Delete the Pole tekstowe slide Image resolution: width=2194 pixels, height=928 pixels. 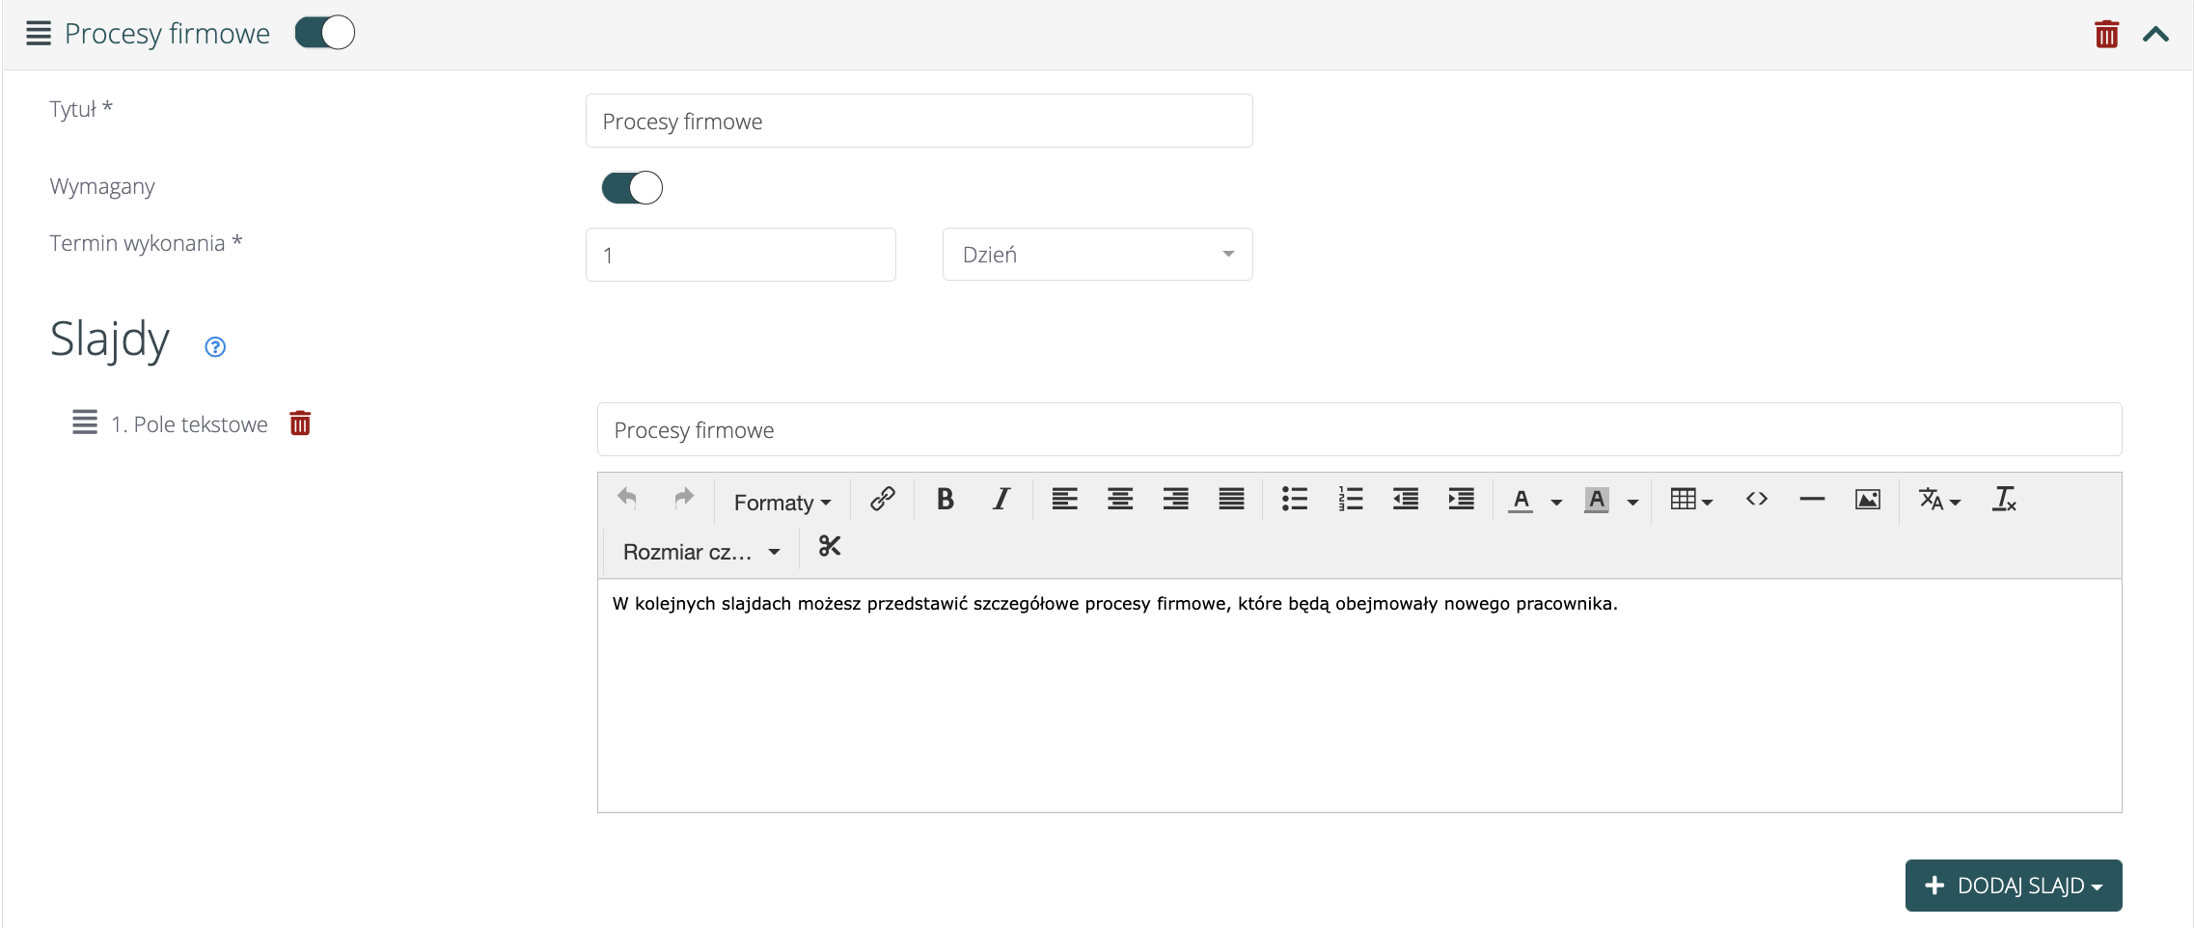tap(300, 423)
